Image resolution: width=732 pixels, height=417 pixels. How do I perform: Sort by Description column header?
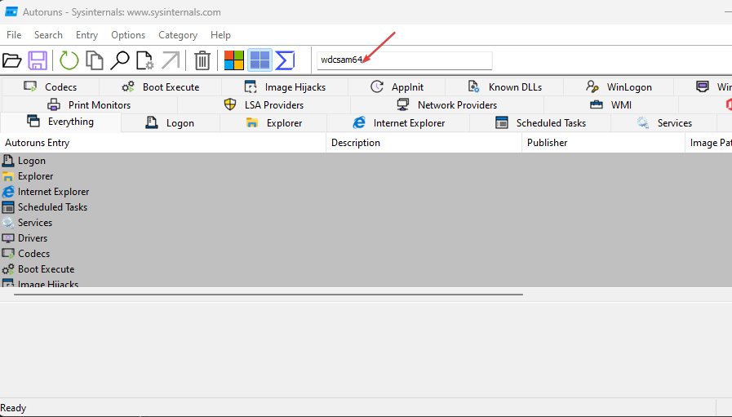(424, 143)
